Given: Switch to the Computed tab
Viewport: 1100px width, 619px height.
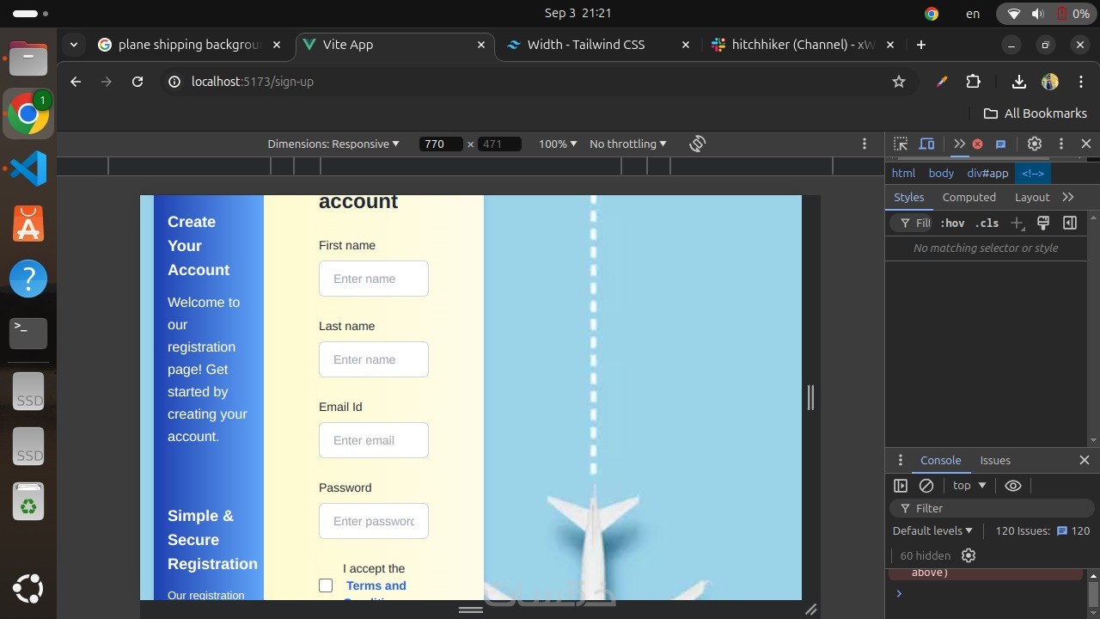Looking at the screenshot, I should coord(969,197).
